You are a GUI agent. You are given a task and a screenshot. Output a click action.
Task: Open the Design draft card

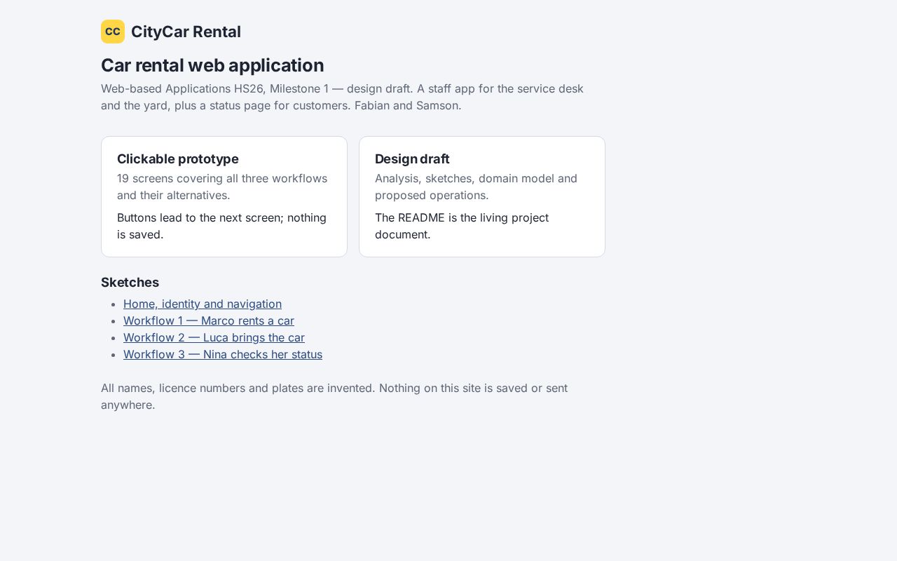(x=482, y=196)
